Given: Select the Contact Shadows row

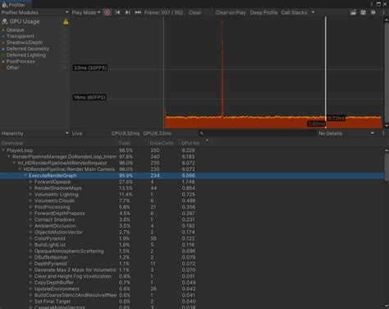Looking at the screenshot, I should tap(192, 219).
